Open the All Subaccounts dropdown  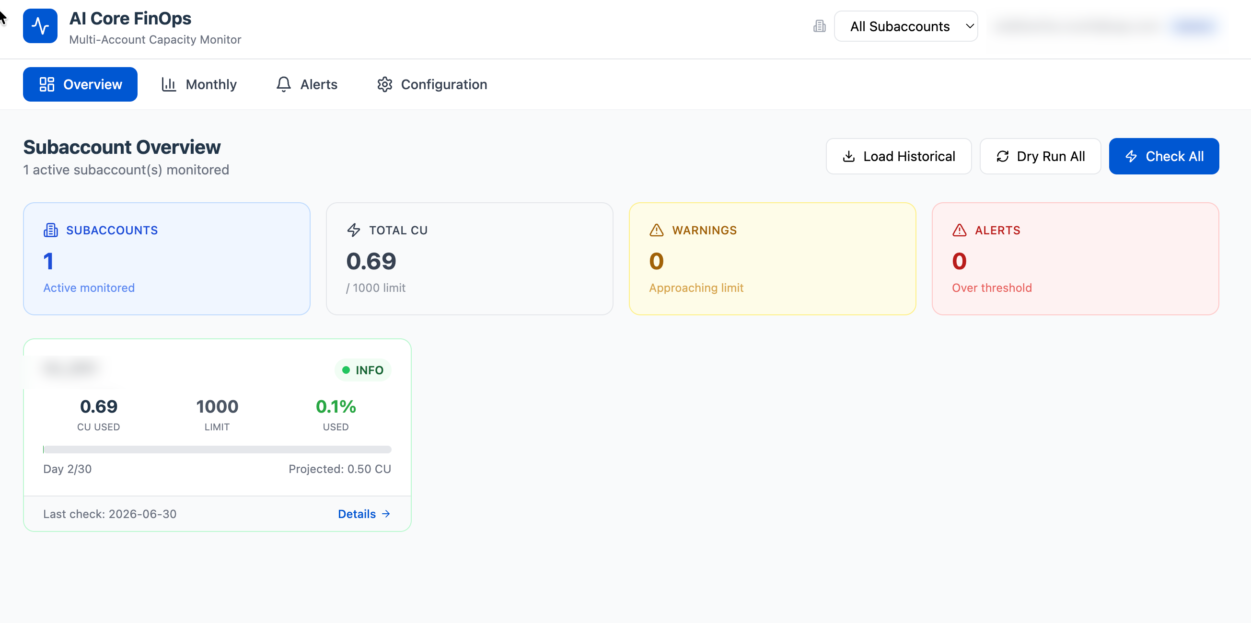tap(906, 26)
